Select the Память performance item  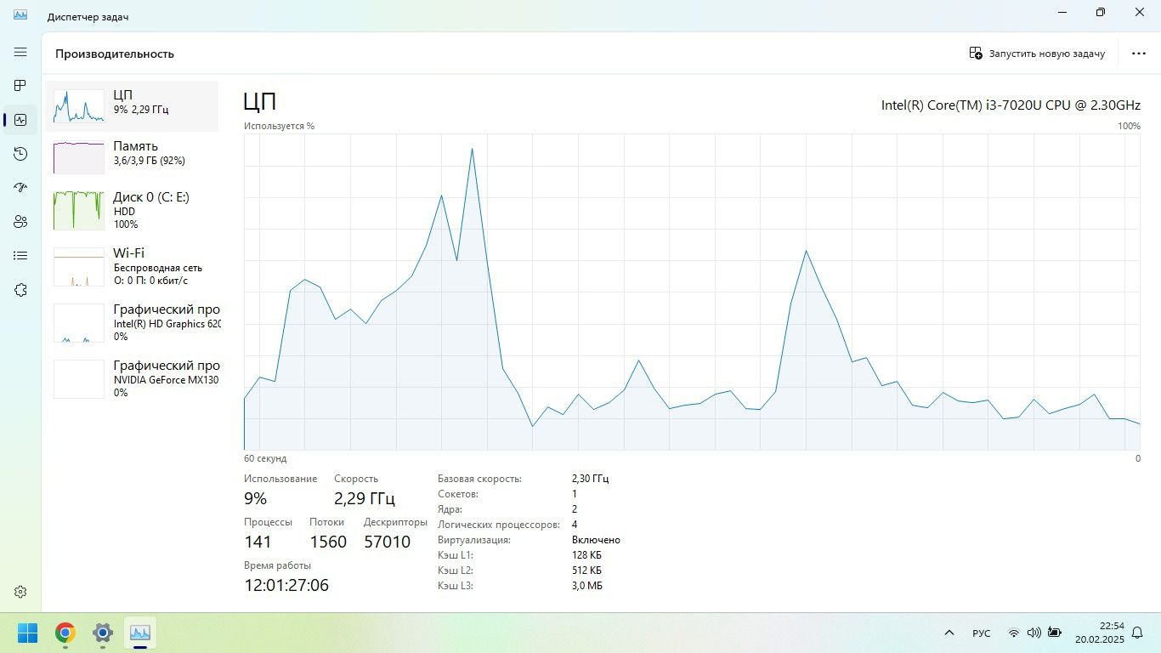click(132, 157)
